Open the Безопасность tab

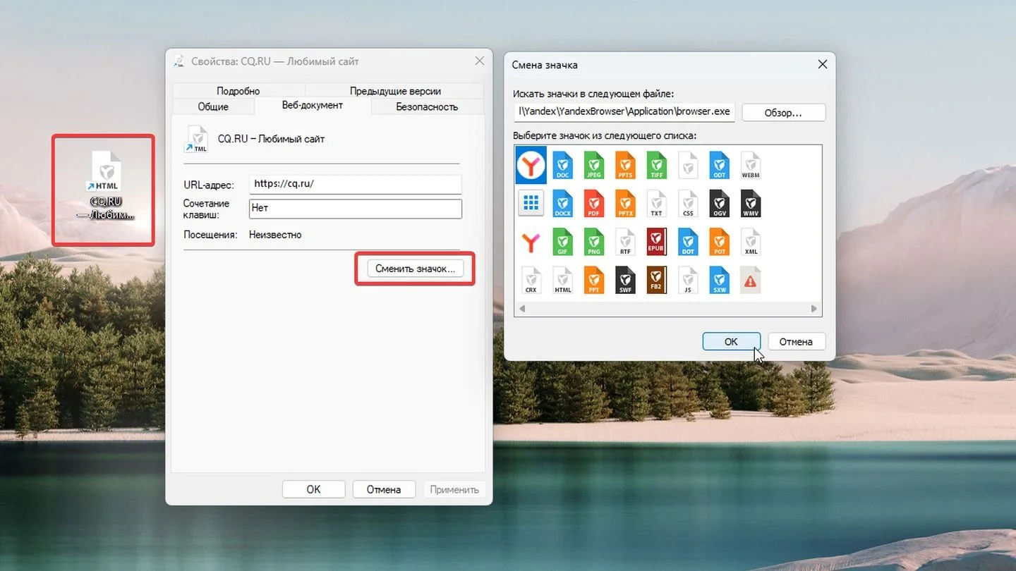click(x=427, y=106)
